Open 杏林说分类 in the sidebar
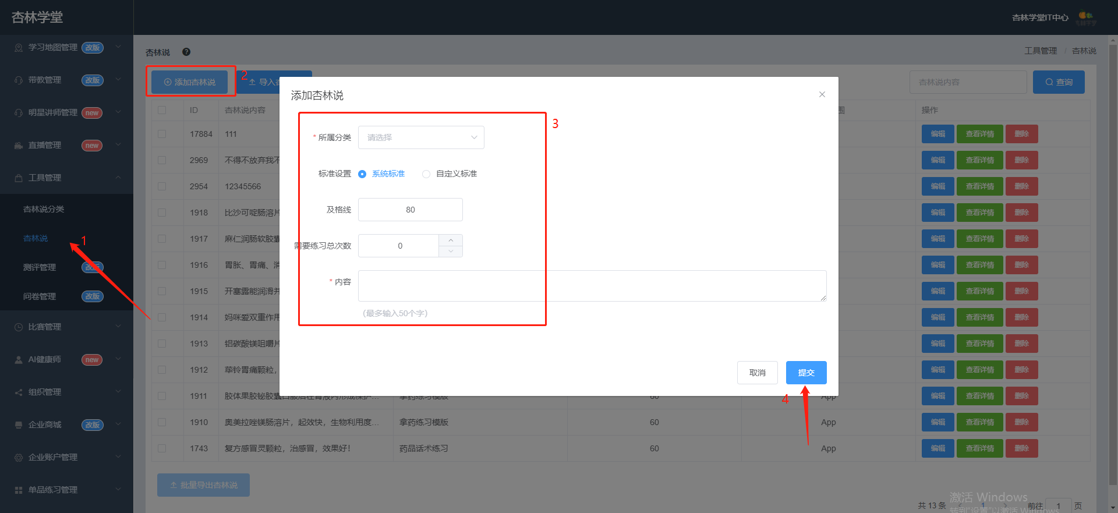Viewport: 1118px width, 513px height. coord(44,209)
